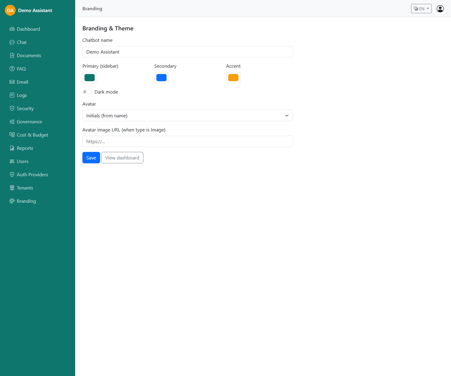This screenshot has height=376, width=451.
Task: Open the Primary sidebar color picker
Action: pyautogui.click(x=90, y=78)
